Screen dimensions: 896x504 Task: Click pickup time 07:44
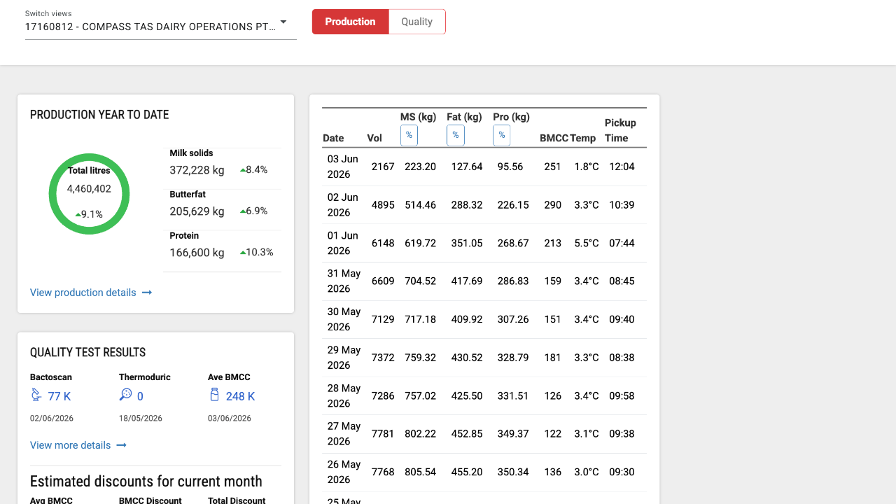tap(622, 243)
